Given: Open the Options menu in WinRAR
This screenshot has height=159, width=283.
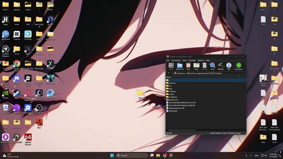Looking at the screenshot, I should pos(200,61).
